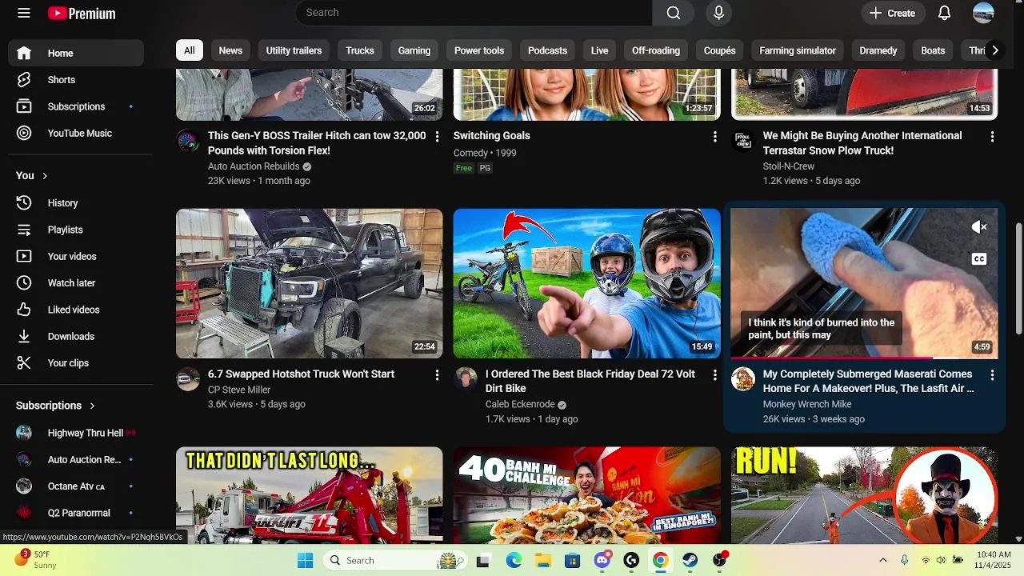Screen dimensions: 1024x576
Task: Show more category chips with arrow
Action: click(994, 50)
